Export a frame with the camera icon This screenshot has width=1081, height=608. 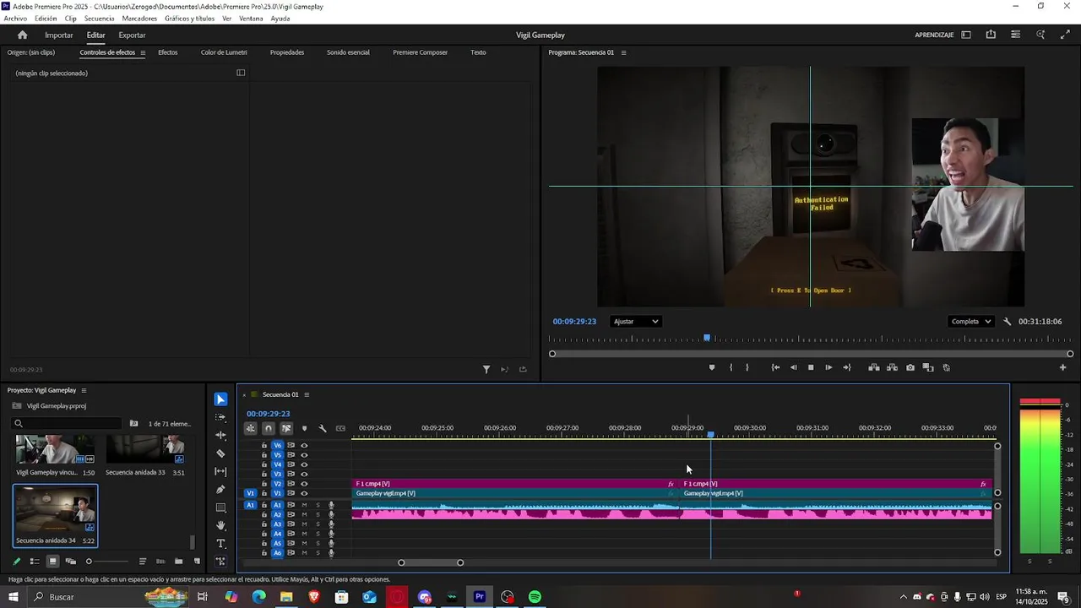pos(910,367)
